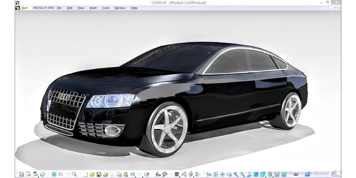Open the File menu
The image size is (356, 178).
click(59, 8)
